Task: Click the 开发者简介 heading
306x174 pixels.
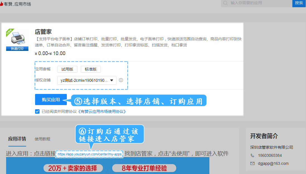Action: click(x=264, y=136)
